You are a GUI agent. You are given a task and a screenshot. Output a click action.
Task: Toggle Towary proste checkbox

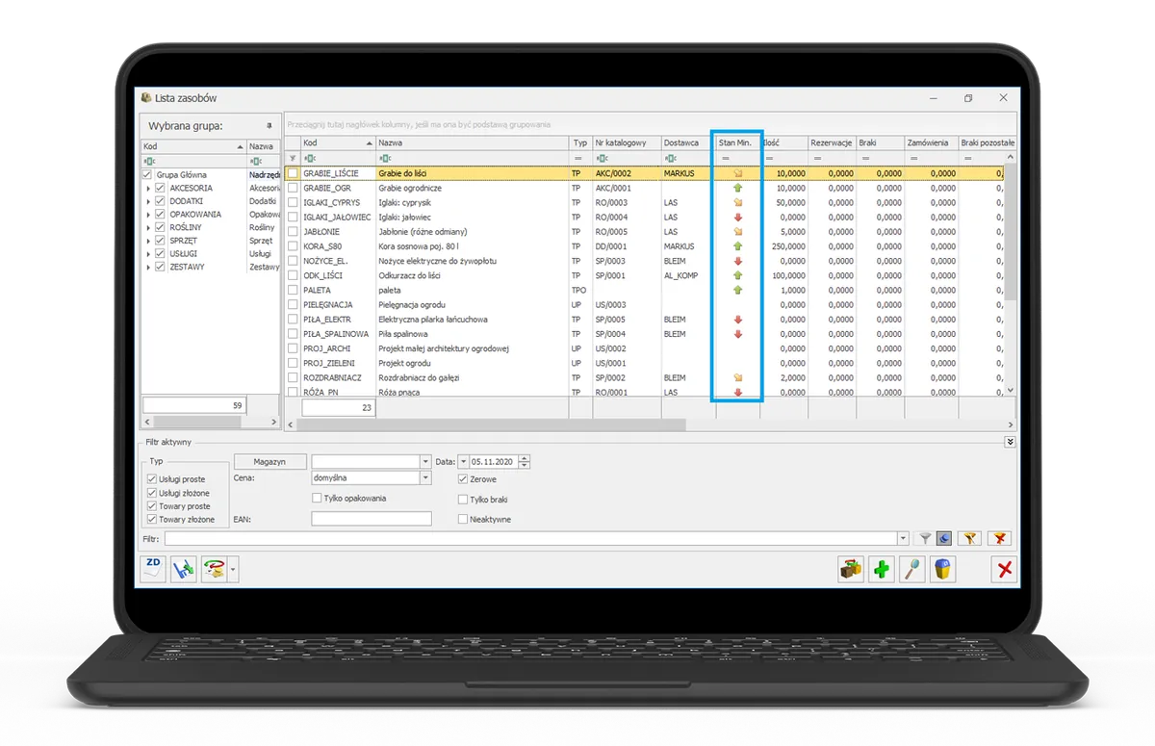(151, 506)
